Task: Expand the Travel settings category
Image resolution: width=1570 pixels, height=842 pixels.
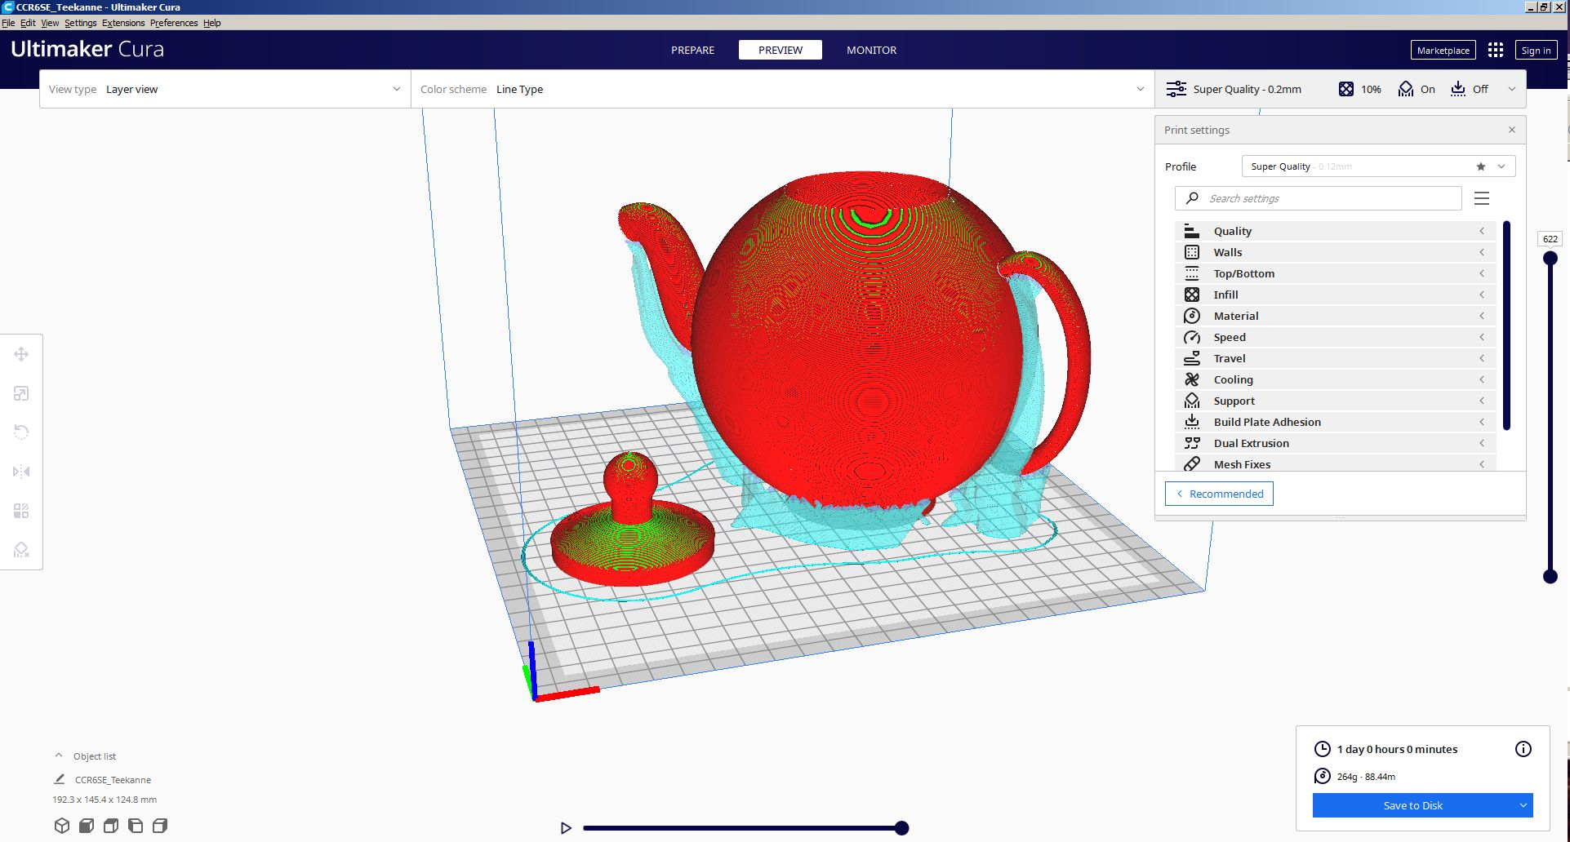Action: pos(1335,358)
